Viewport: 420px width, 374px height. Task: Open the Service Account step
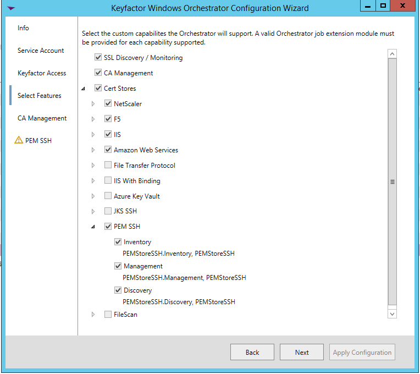pos(41,51)
